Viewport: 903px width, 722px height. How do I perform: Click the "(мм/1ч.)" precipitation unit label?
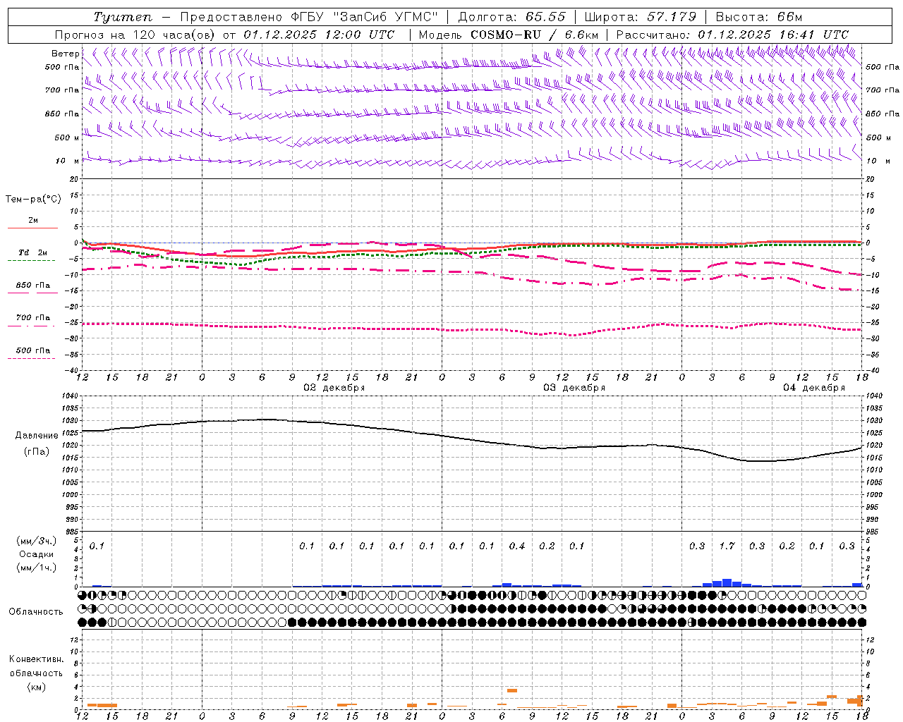click(x=37, y=568)
